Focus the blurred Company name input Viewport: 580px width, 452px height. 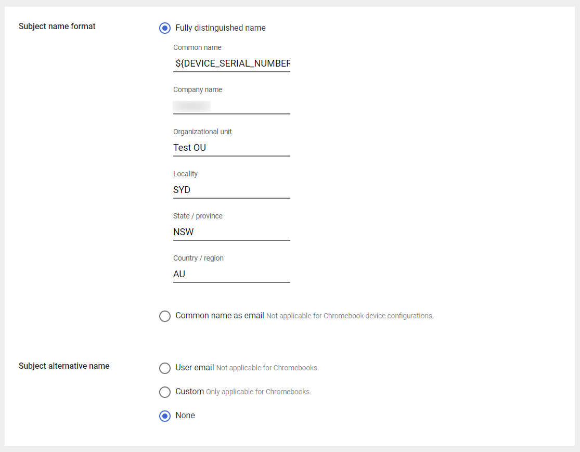point(231,106)
